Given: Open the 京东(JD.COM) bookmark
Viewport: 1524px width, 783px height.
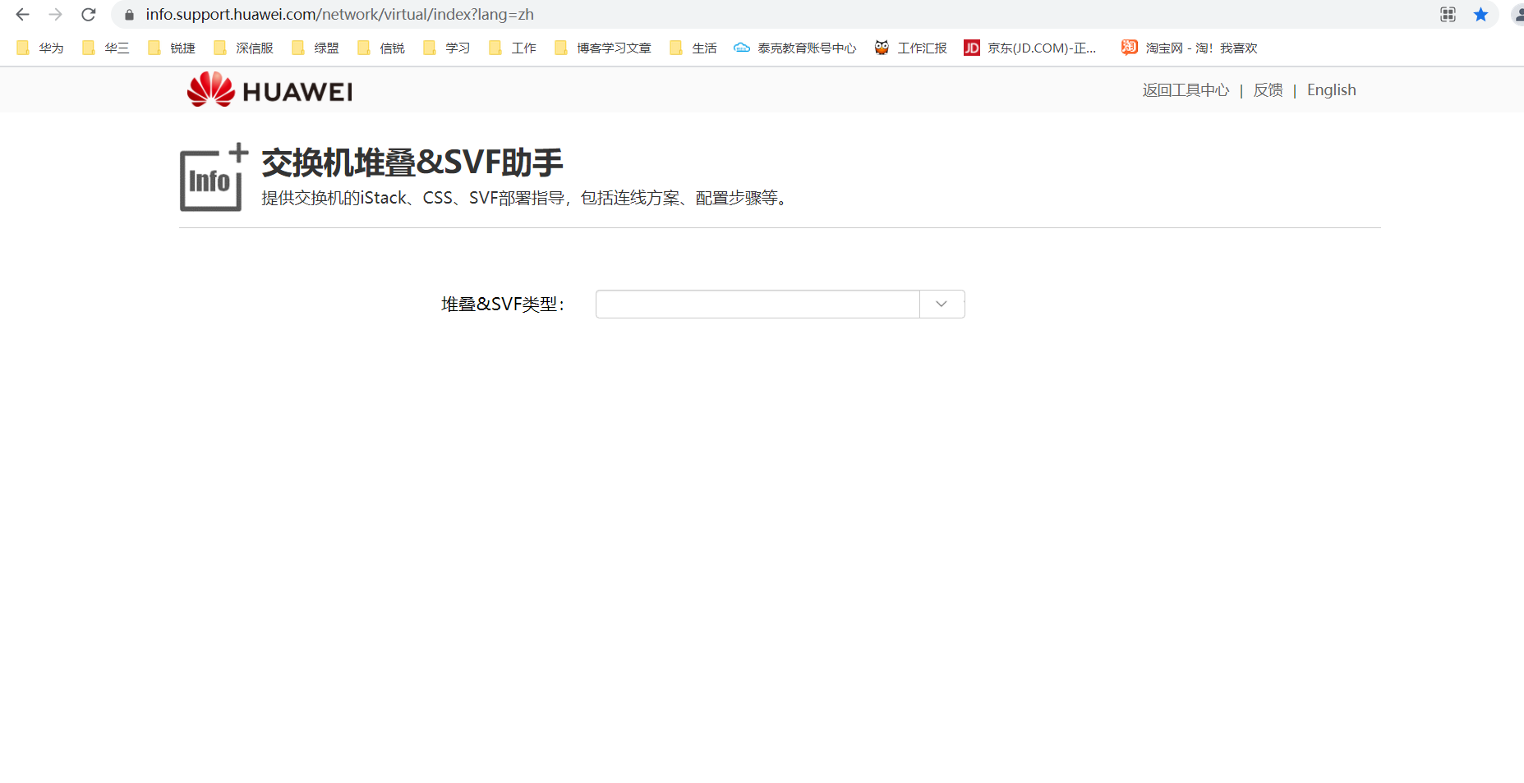Looking at the screenshot, I should coord(1029,48).
